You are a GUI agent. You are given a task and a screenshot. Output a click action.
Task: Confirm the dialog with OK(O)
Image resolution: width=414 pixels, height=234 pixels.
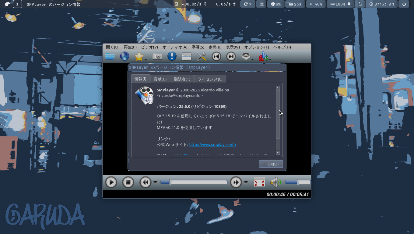pos(271,164)
